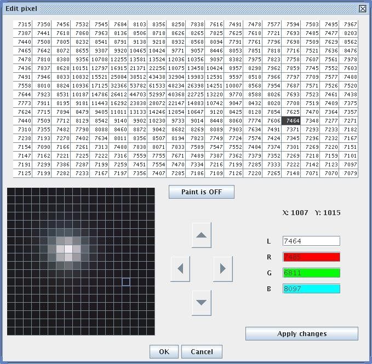Image resolution: width=372 pixels, height=364 pixels.
Task: Click the outlined selected pixel in preview grid
Action: [x=126, y=282]
